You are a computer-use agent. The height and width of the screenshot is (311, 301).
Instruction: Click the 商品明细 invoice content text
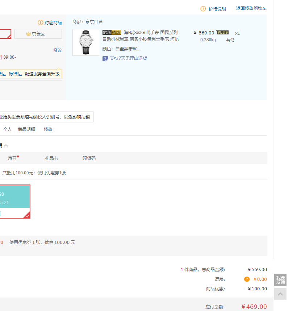click(x=26, y=129)
